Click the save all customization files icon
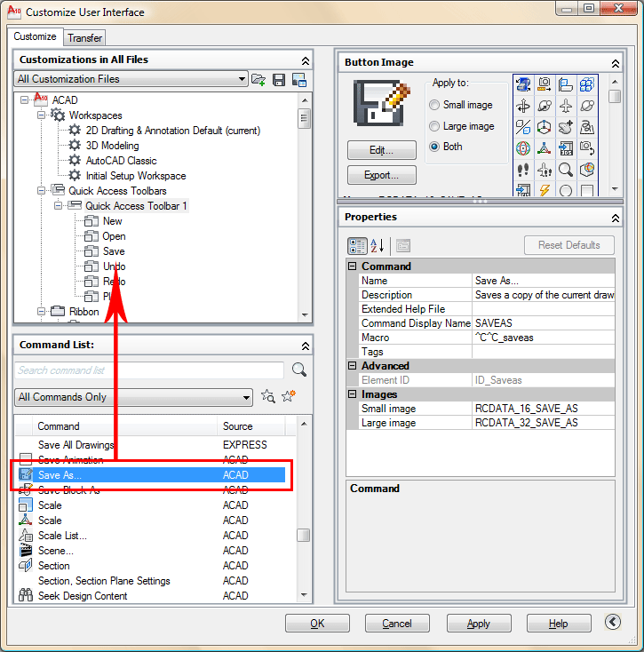Viewport: 644px width, 652px height. (279, 79)
